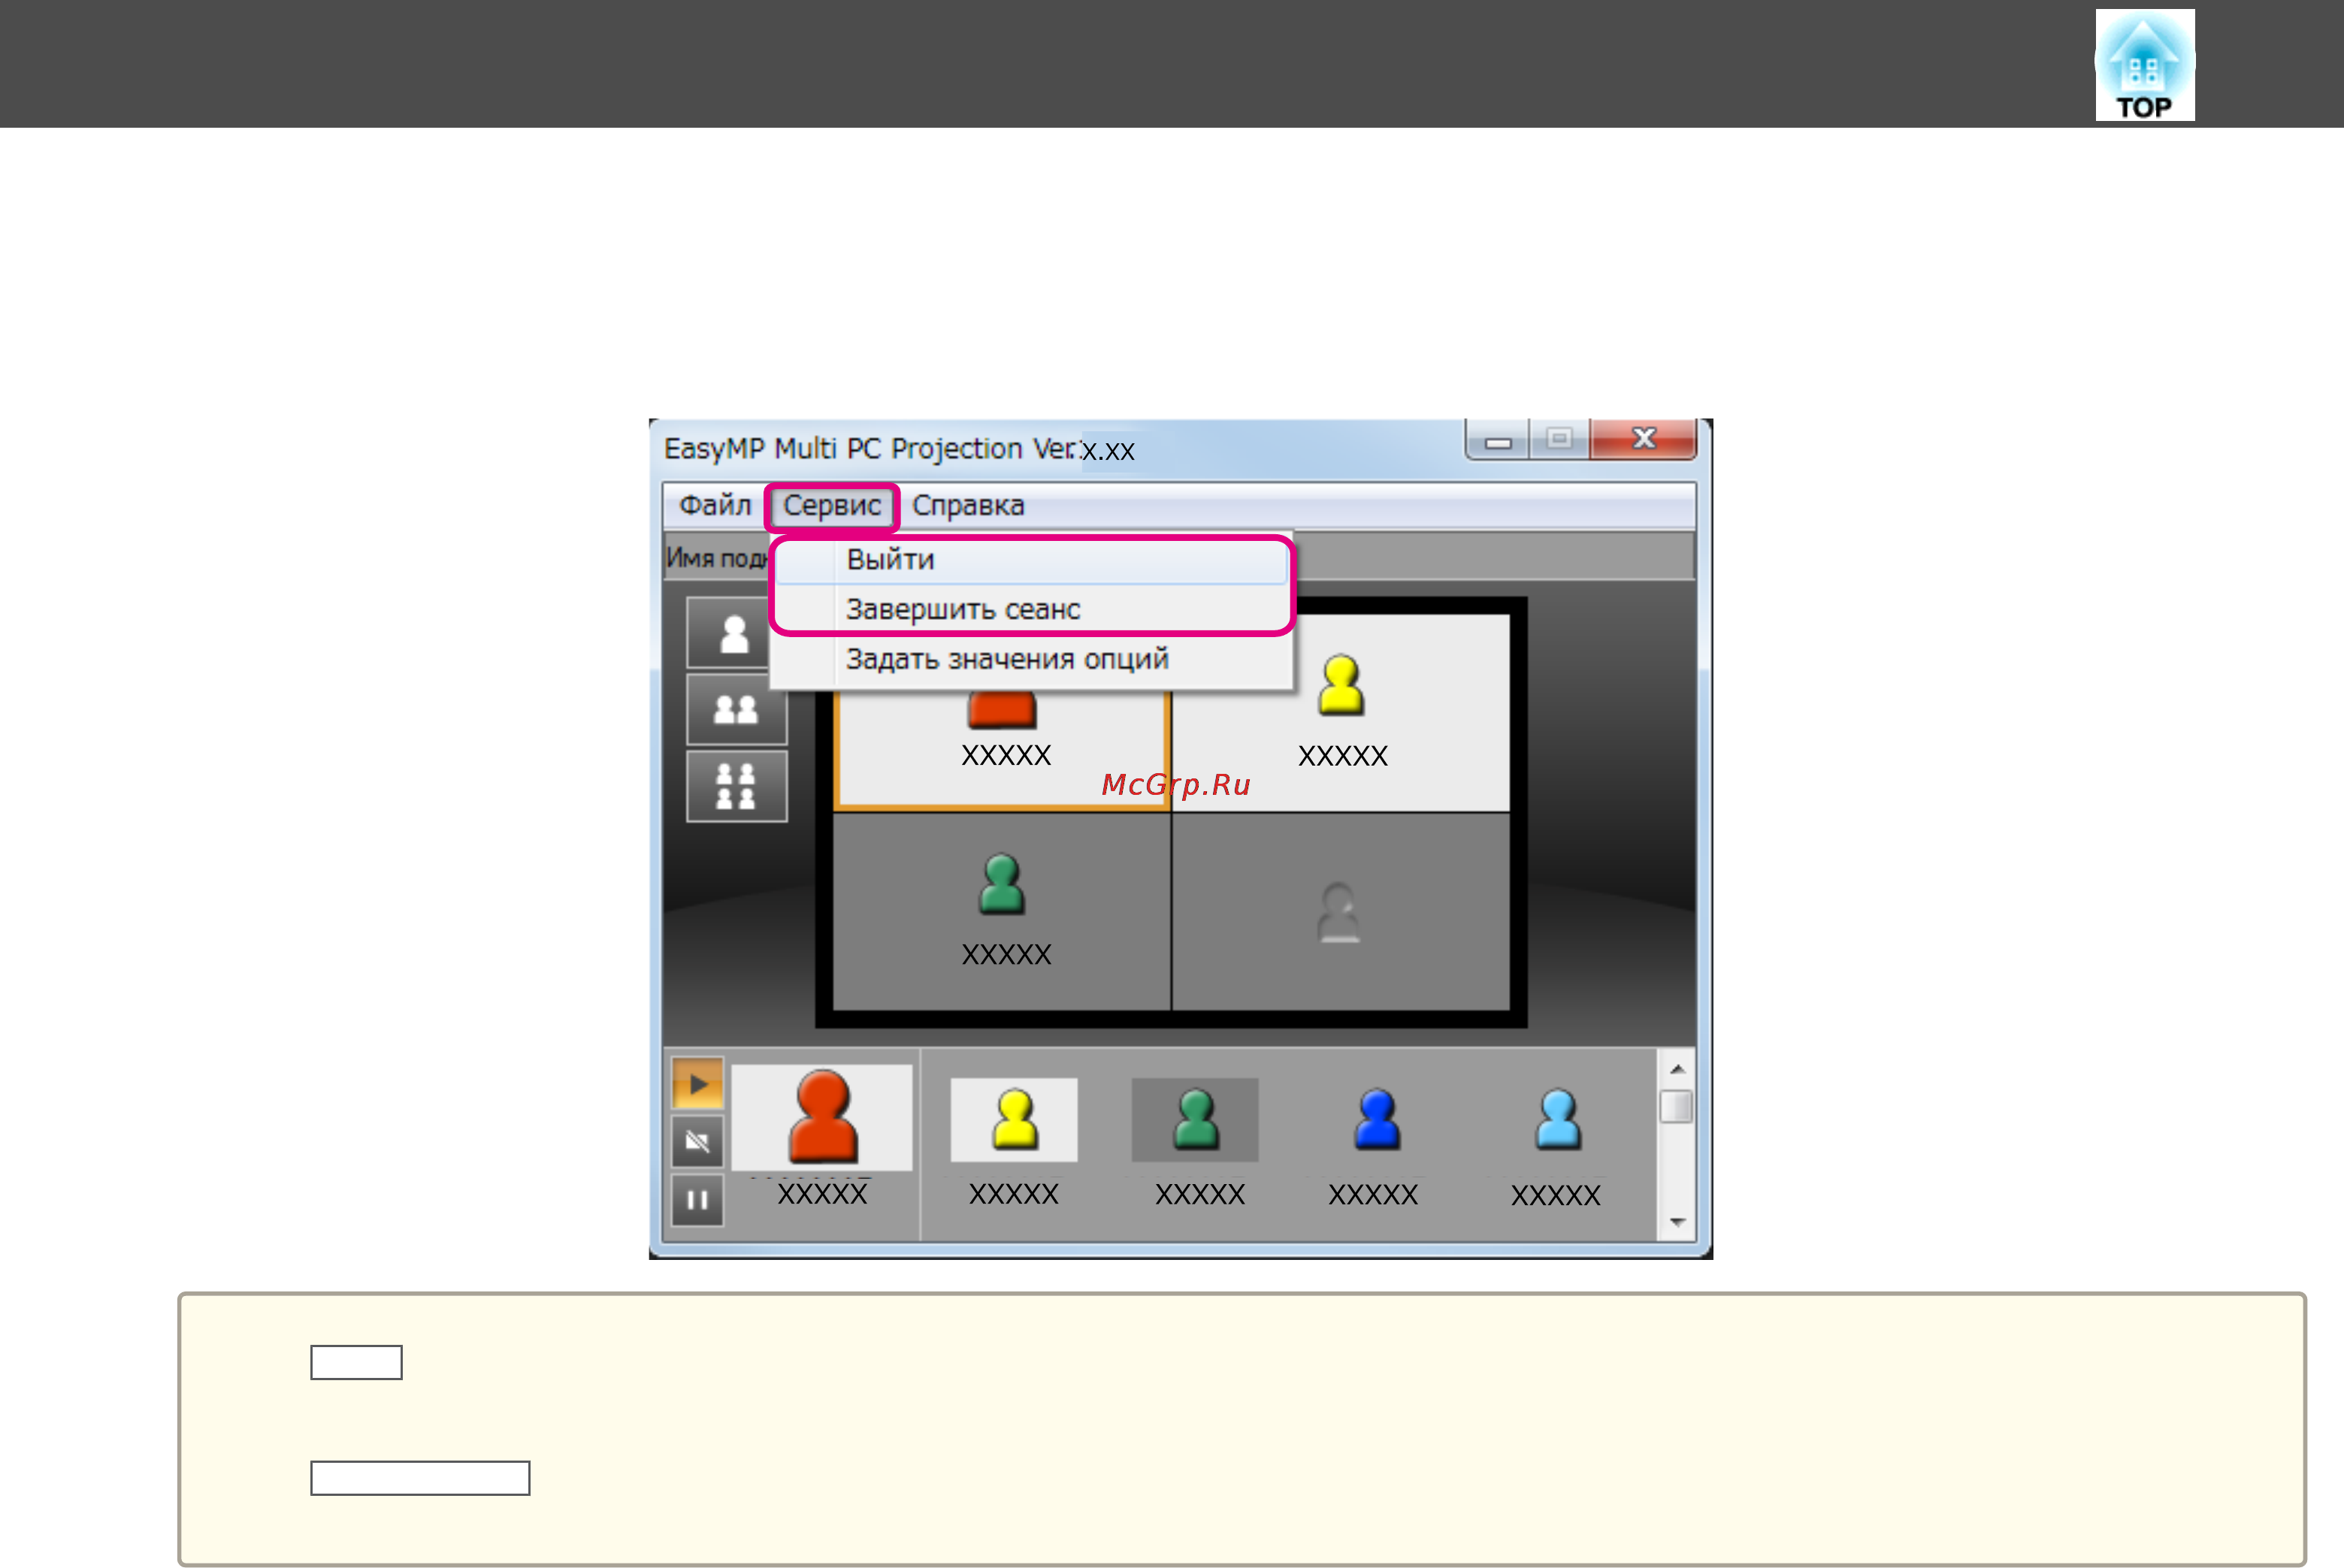Select single-screen projection layout icon
The height and width of the screenshot is (1568, 2344).
pos(735,633)
